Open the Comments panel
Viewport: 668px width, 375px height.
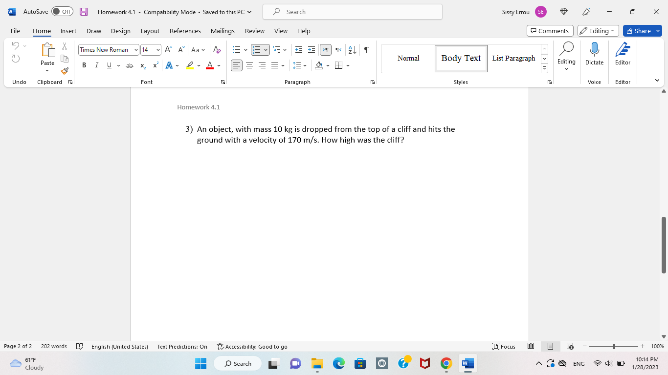pyautogui.click(x=550, y=30)
